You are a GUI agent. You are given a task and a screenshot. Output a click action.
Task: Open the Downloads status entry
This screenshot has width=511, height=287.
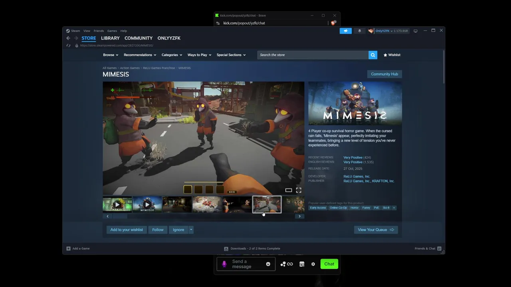(x=252, y=249)
